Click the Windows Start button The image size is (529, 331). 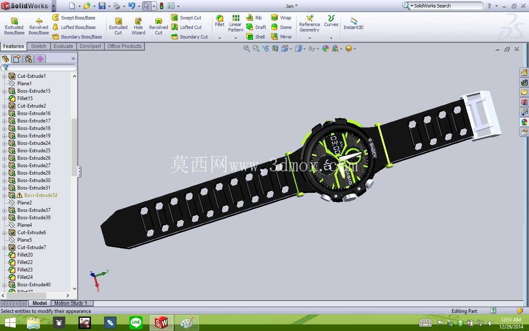(10, 323)
